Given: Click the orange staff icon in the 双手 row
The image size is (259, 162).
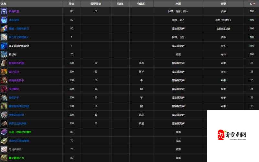Looking at the screenshot, I should click(x=4, y=72).
